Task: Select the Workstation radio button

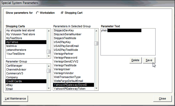Action: coord(37,13)
